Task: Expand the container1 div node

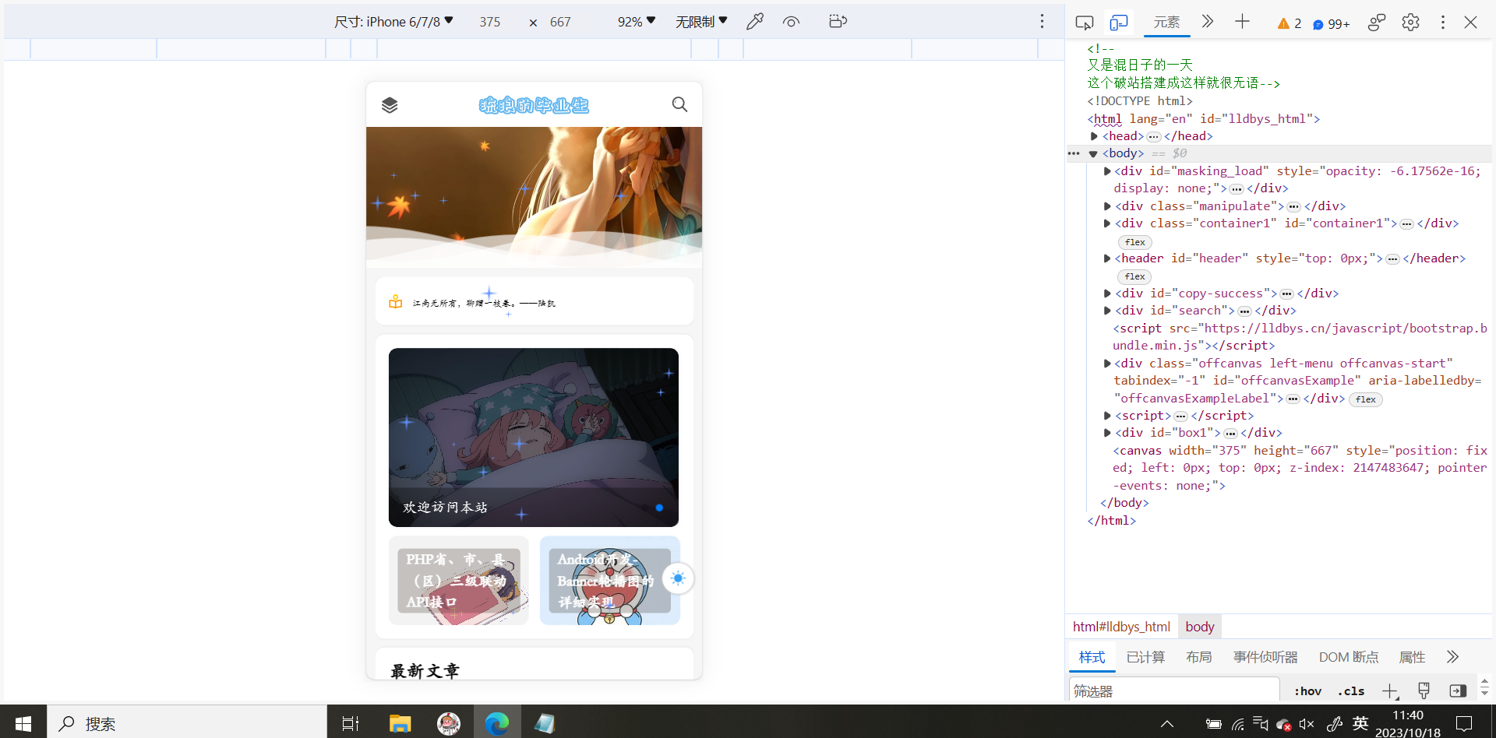Action: point(1106,223)
